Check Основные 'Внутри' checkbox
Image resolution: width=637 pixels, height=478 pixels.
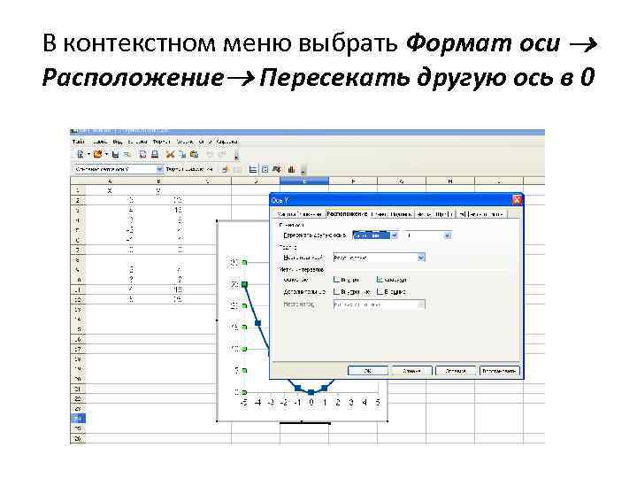336,279
